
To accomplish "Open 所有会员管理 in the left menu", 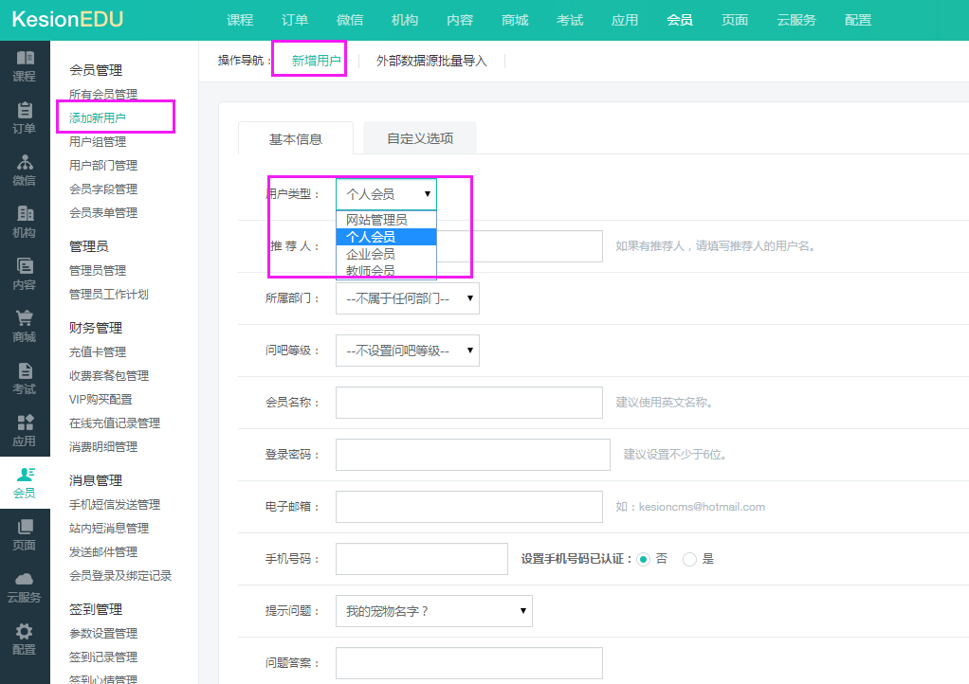I will [103, 94].
